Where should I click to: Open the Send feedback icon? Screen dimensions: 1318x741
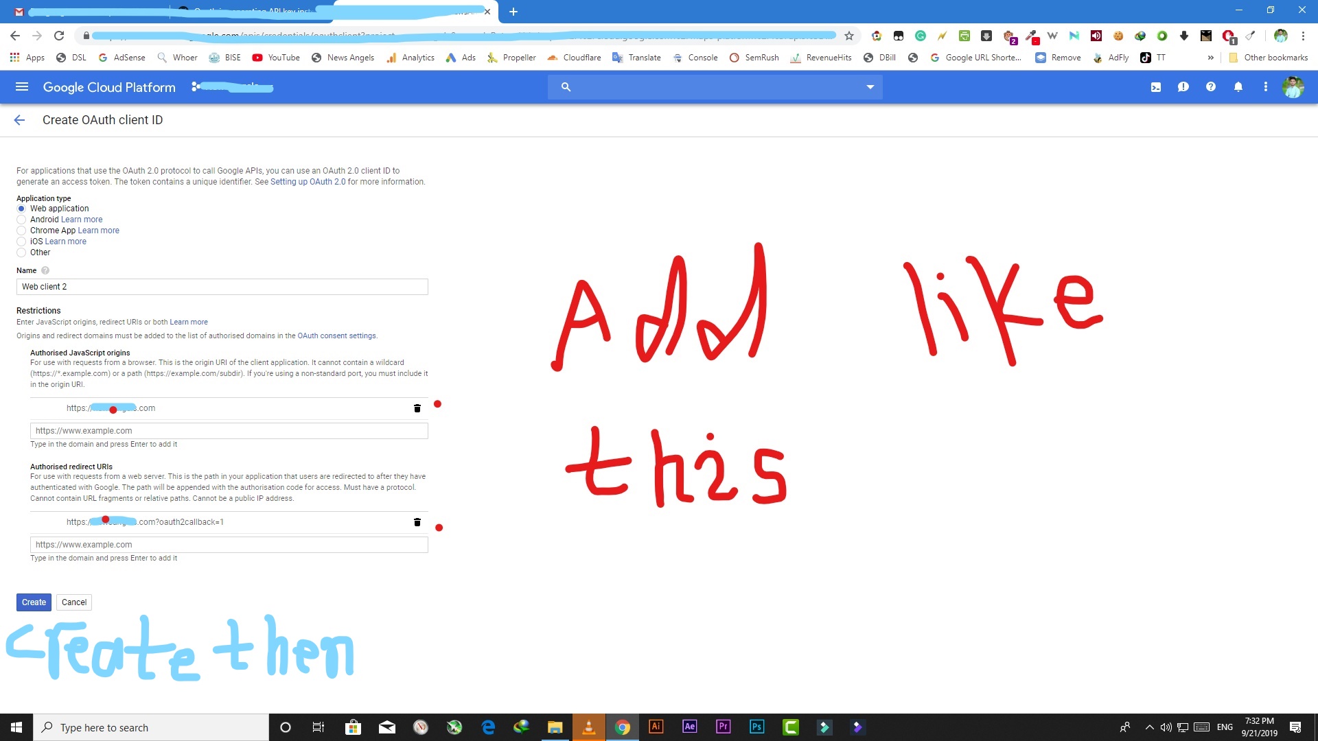[x=1183, y=87]
